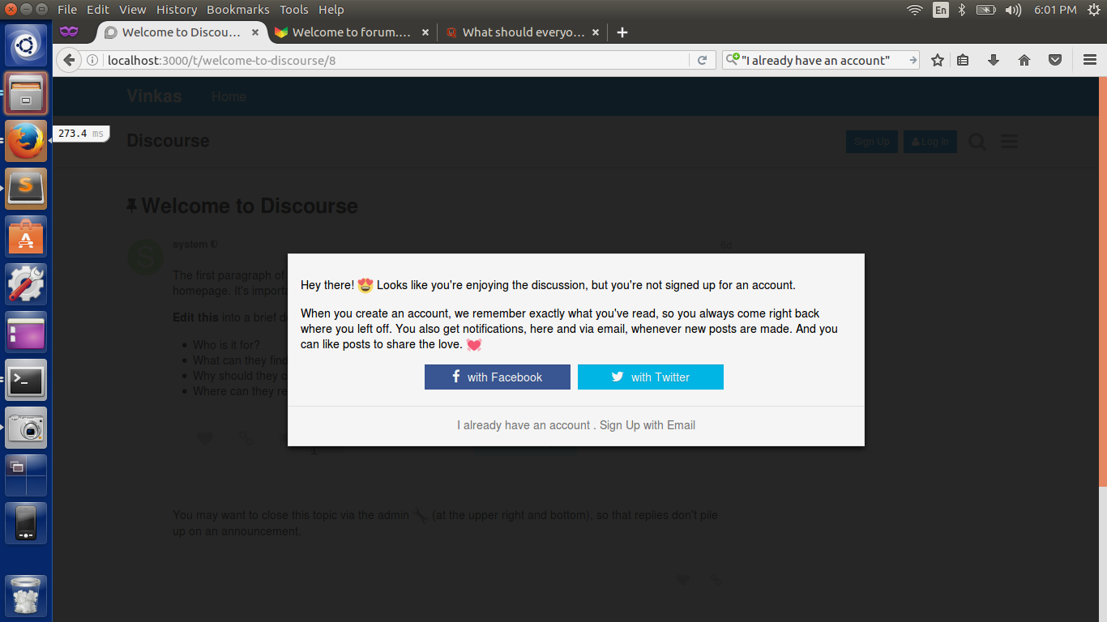Click the 273.4 ms profiler badge

coord(81,134)
